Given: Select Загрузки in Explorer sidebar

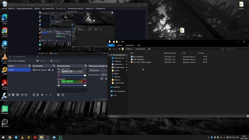Looking at the screenshot, I should point(117,61).
